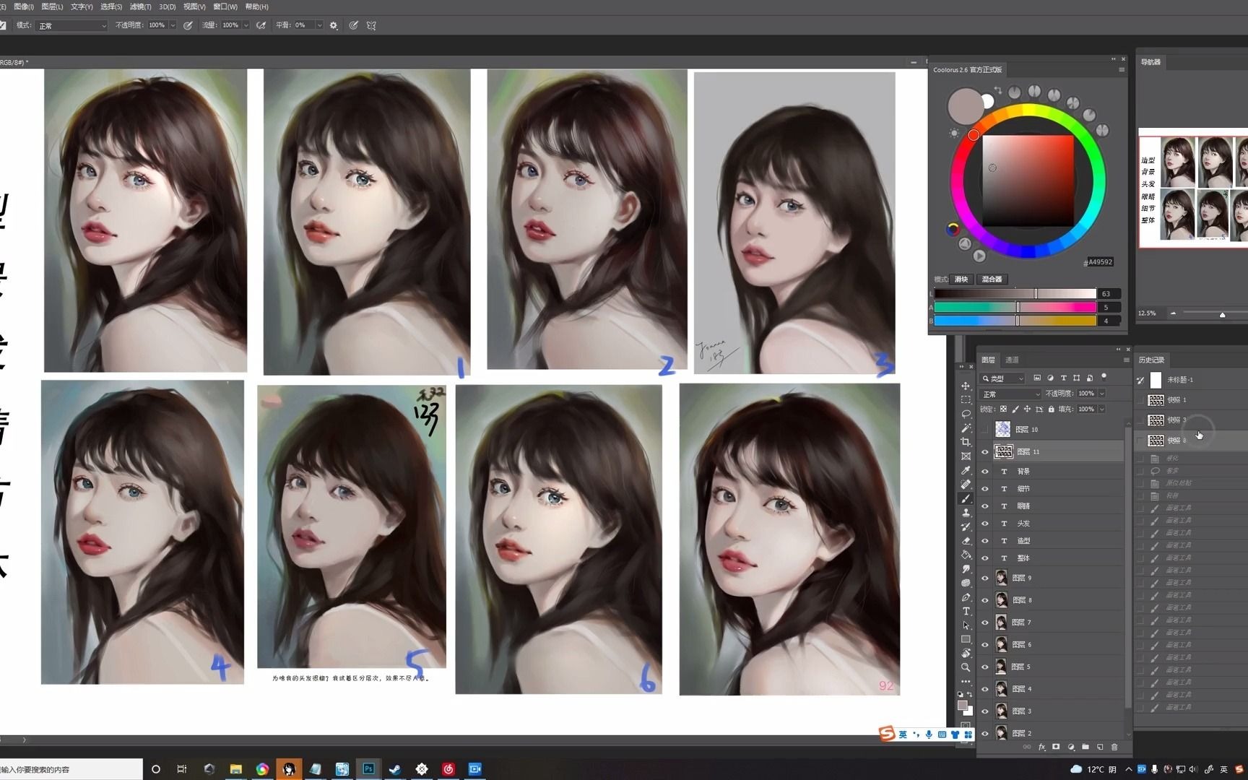Open the 选择(S) menu
This screenshot has width=1248, height=780.
click(111, 6)
